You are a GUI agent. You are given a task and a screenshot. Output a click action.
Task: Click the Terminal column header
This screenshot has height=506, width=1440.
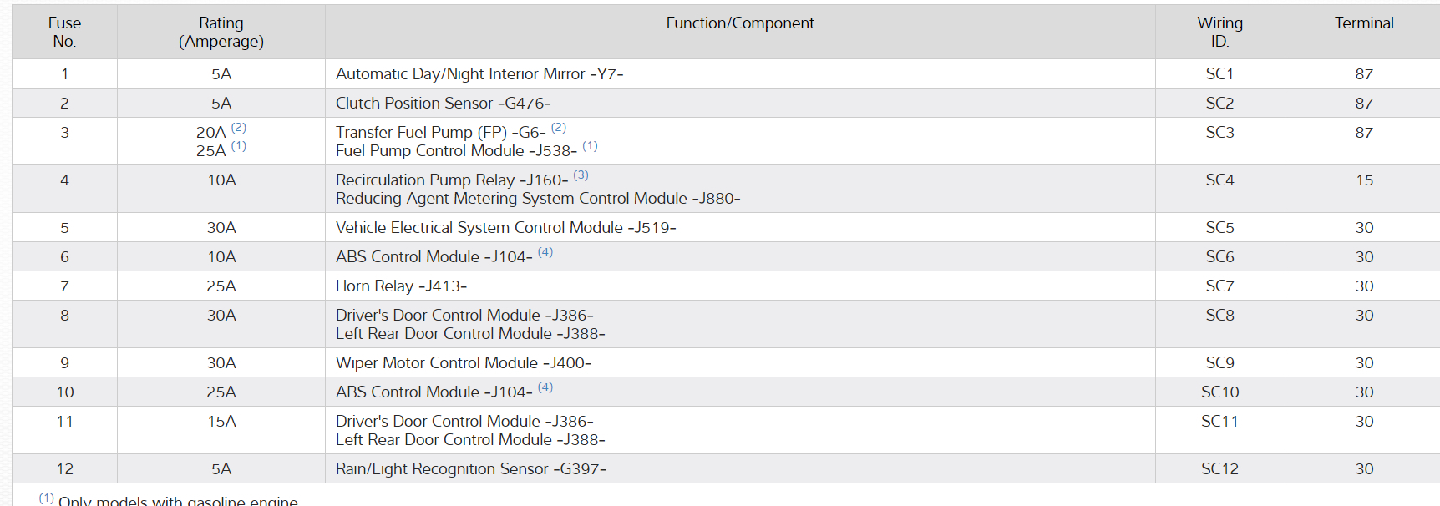pos(1363,23)
